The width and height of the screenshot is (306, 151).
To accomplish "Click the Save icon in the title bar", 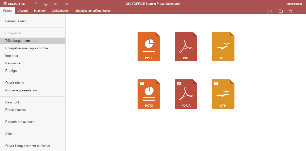I will 36,4.
